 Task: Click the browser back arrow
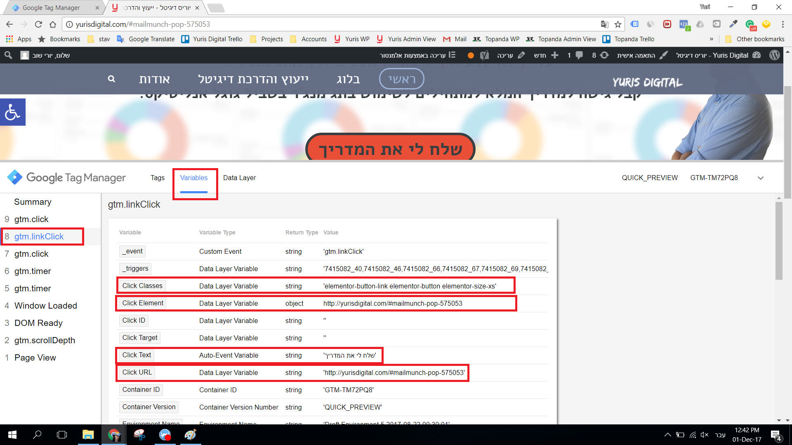pos(10,24)
